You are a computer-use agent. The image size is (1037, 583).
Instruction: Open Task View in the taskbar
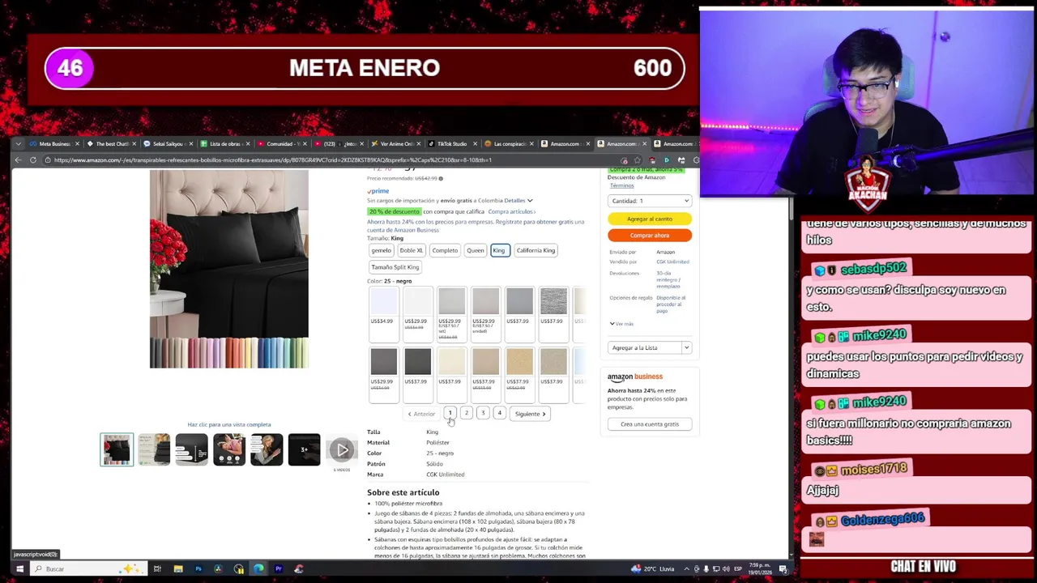tap(157, 569)
